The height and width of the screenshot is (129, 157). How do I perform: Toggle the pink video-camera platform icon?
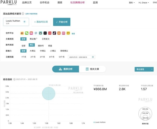click(x=31, y=33)
